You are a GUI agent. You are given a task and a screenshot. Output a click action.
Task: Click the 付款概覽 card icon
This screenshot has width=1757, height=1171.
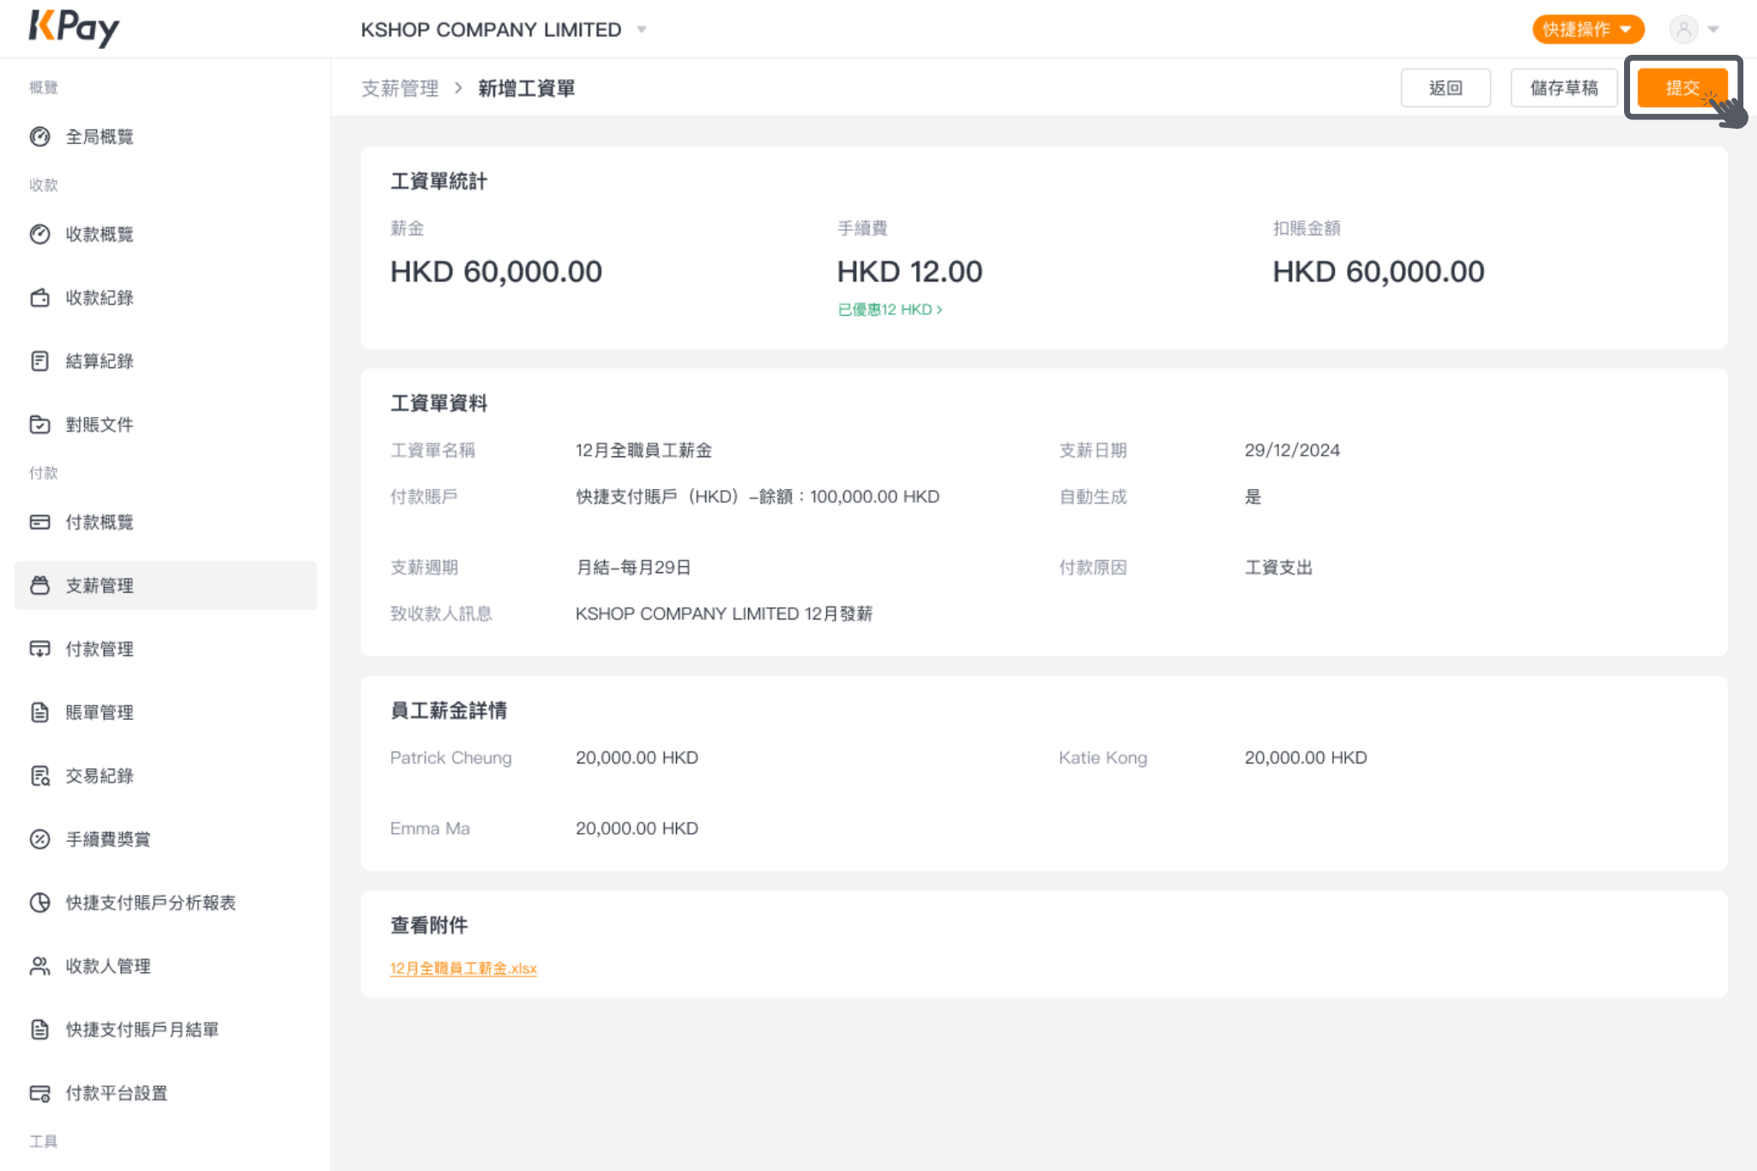tap(39, 522)
